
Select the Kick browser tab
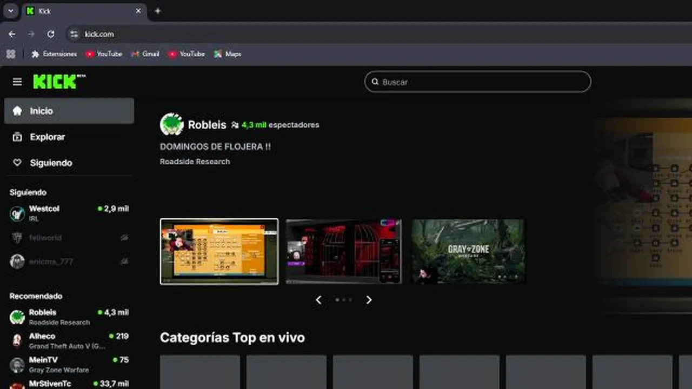tap(84, 11)
